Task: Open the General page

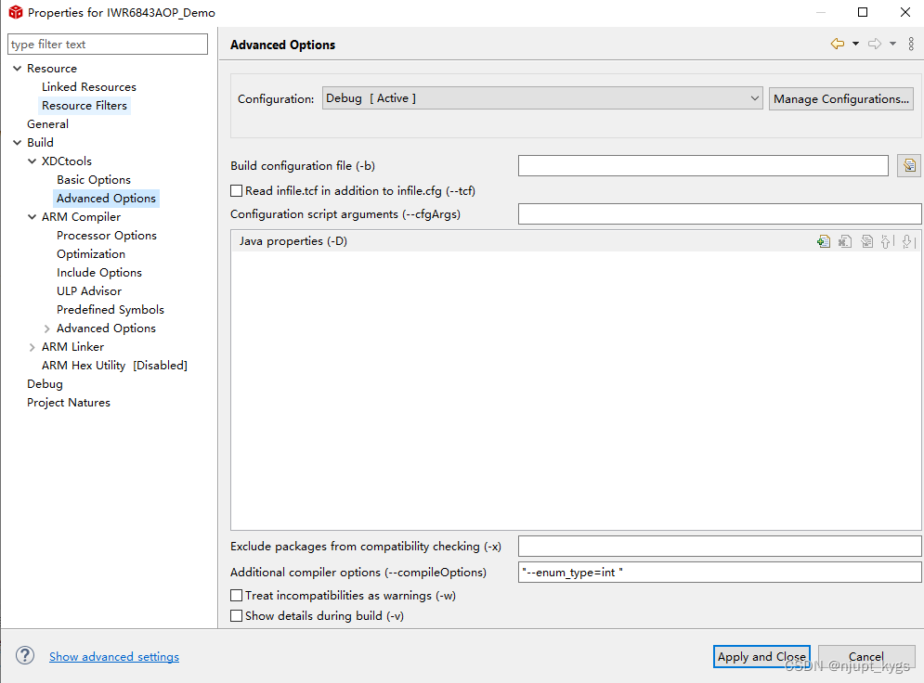Action: pyautogui.click(x=47, y=124)
